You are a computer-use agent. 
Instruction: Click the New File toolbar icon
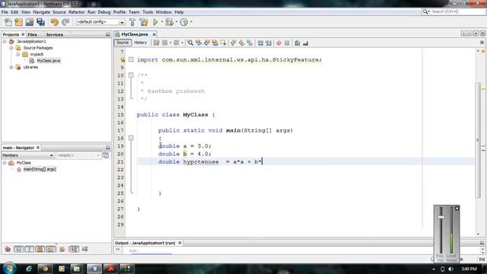coord(8,22)
